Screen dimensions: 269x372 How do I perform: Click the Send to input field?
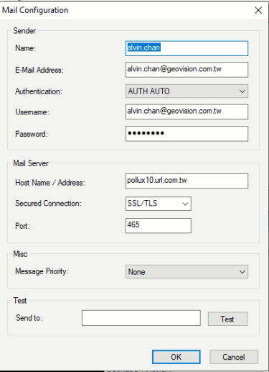(141, 318)
